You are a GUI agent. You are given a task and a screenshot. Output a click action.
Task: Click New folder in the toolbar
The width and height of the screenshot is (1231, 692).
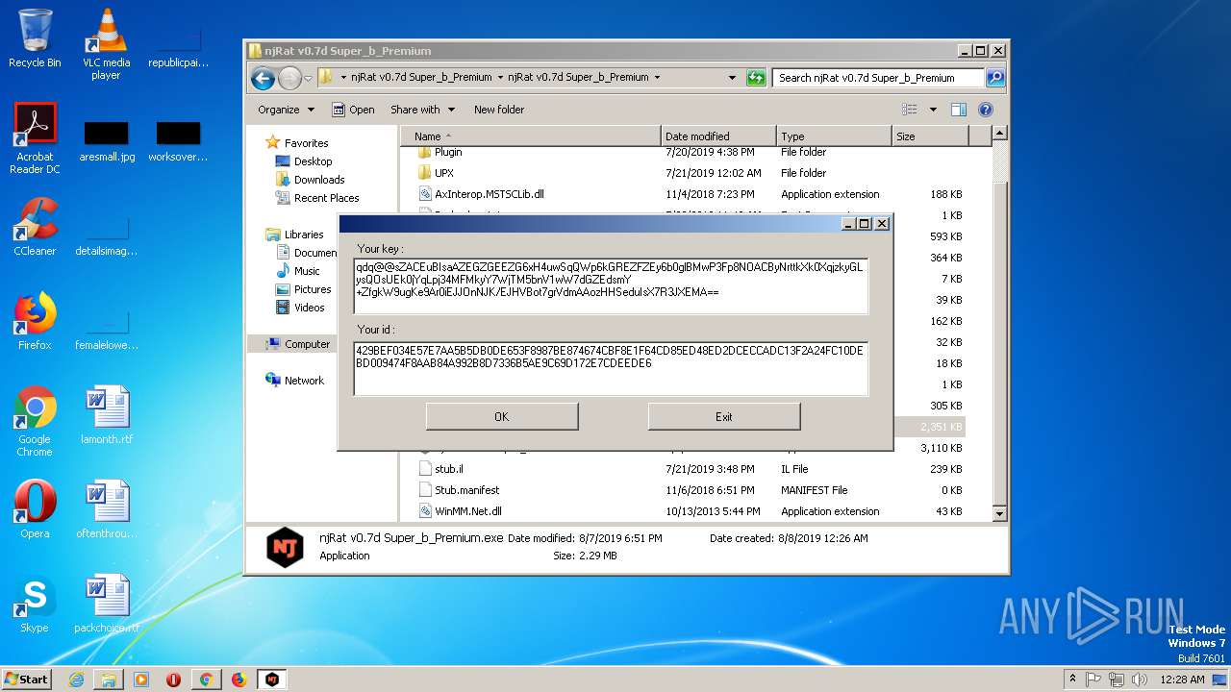499,110
